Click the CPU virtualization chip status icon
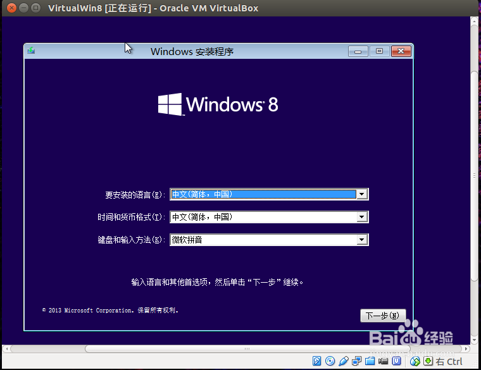The height and width of the screenshot is (370, 481). (397, 361)
